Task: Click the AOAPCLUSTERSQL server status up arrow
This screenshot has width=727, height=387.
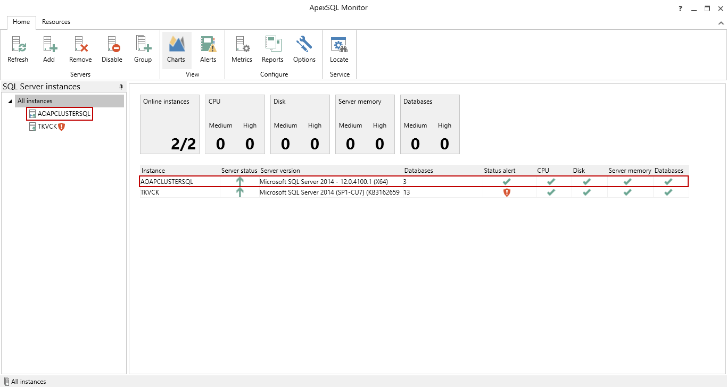Action: 239,182
